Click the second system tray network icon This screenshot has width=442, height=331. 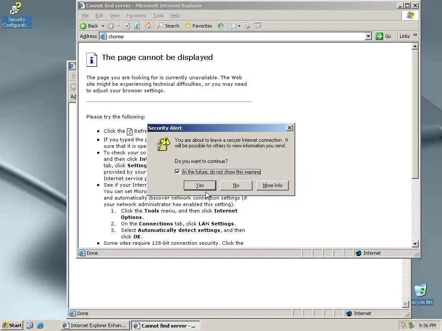coord(411,326)
